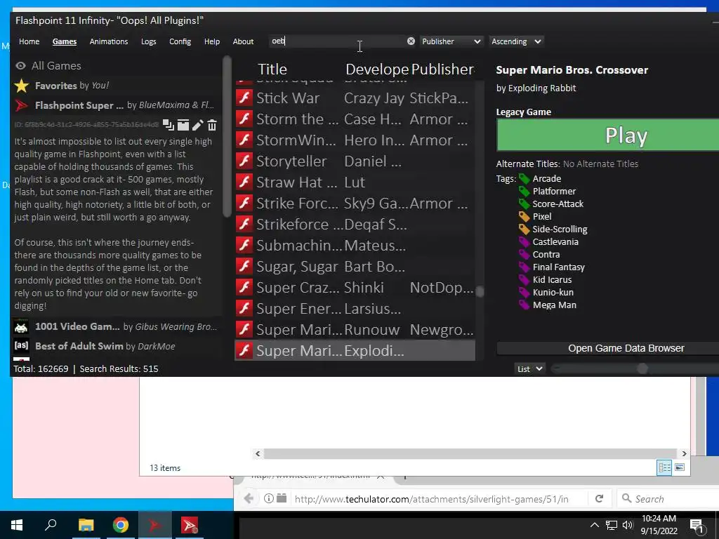
Task: Open taskbar search magnifier
Action: [x=51, y=525]
